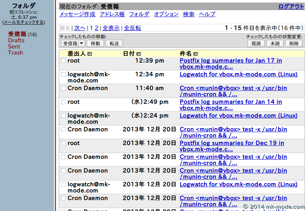The width and height of the screenshot is (307, 211).
Task: Open the Postfix log summaries for Jan 17 email
Action: coord(230,61)
